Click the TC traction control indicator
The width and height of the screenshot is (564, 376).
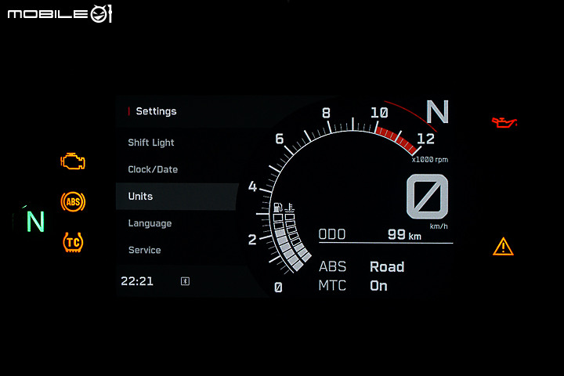[73, 242]
